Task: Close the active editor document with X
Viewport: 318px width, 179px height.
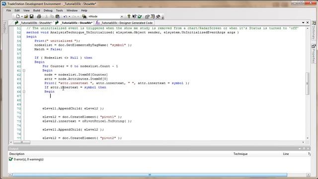Action: click(x=308, y=22)
